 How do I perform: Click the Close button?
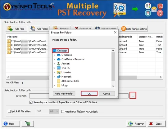[157, 124]
